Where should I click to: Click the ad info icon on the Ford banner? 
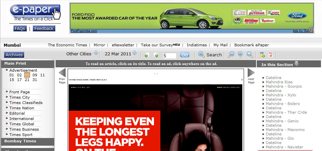[311, 30]
